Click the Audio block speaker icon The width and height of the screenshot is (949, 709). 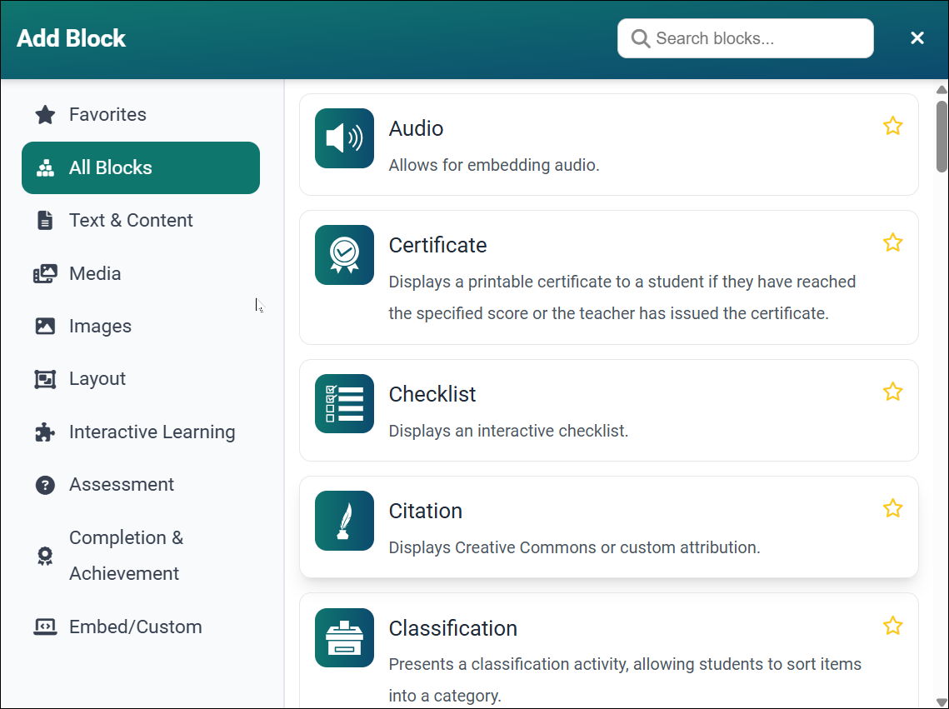point(344,138)
